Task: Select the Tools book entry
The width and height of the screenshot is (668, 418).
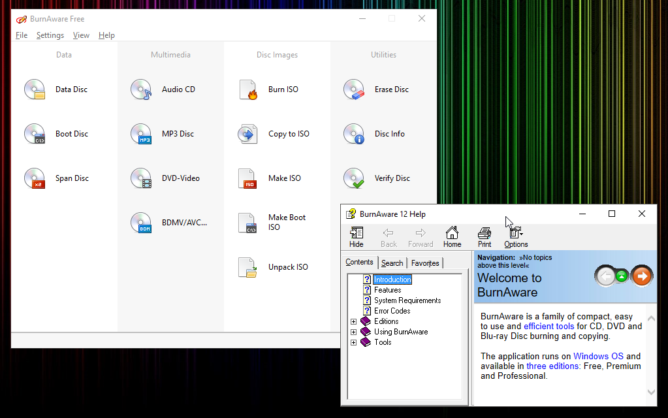Action: point(383,342)
